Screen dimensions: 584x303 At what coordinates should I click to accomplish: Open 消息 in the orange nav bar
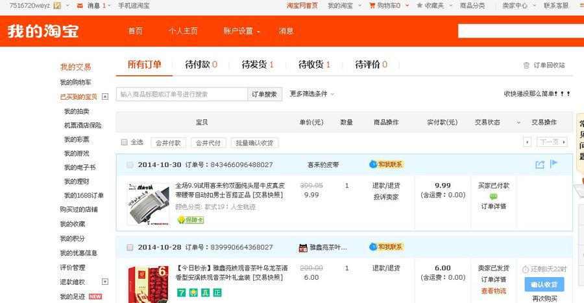tap(286, 31)
